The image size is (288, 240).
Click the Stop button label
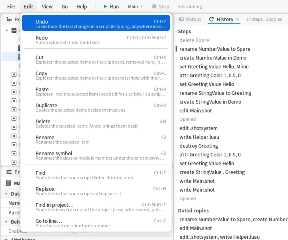click(164, 7)
